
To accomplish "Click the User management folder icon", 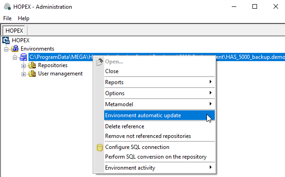I will (x=32, y=74).
